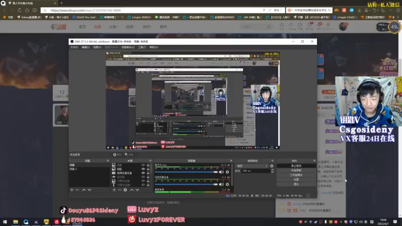This screenshot has height=226, width=402.
Task: Click the Douyu search magnifier icon
Action: 269,27
